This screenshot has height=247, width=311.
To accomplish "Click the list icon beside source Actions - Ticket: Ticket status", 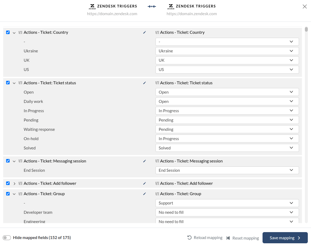I will 21,83.
